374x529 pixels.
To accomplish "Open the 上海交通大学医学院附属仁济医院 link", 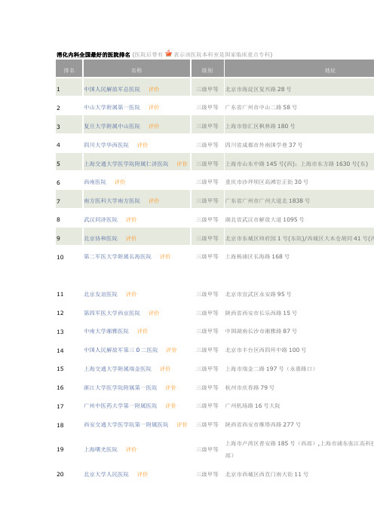I will coord(126,164).
